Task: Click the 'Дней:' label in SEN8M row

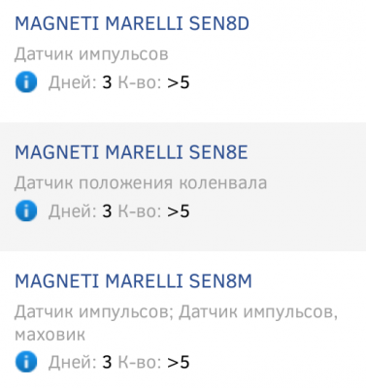Action: [73, 362]
